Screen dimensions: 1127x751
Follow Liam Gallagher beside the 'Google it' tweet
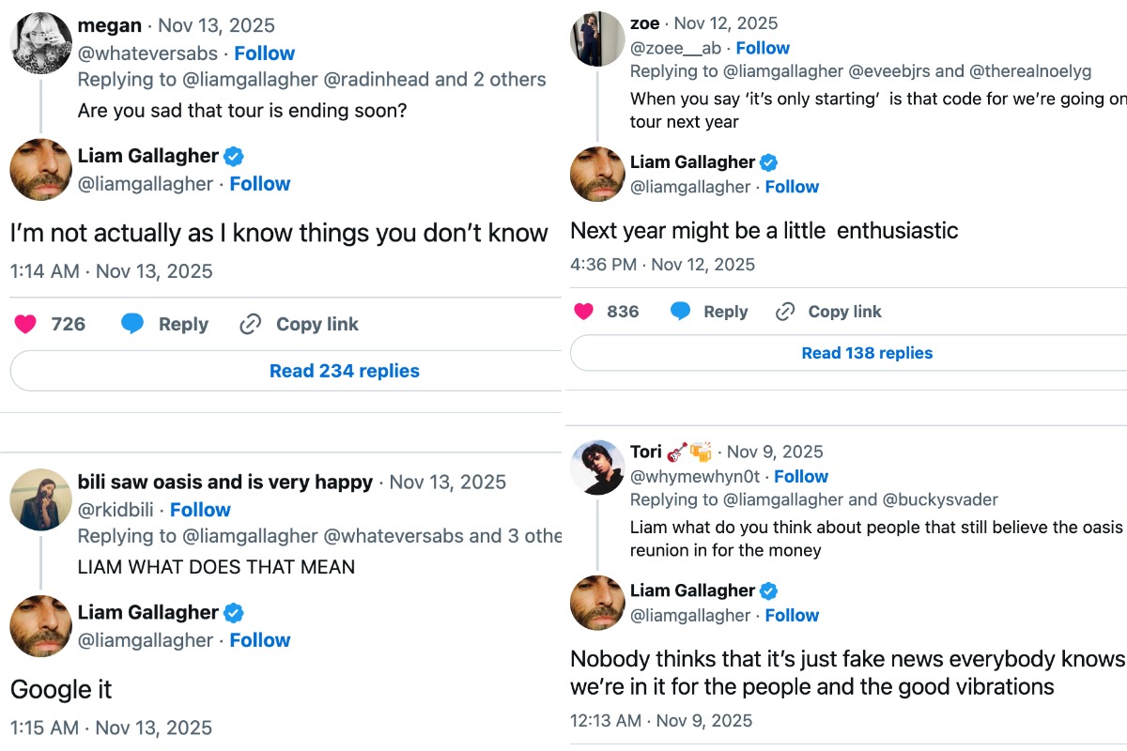260,640
